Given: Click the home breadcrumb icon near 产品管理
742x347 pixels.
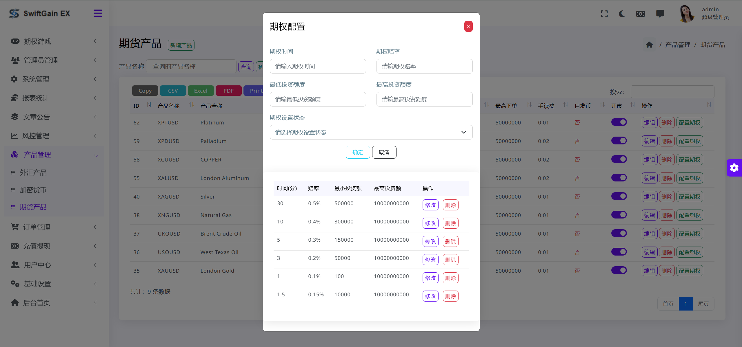Looking at the screenshot, I should pyautogui.click(x=649, y=45).
